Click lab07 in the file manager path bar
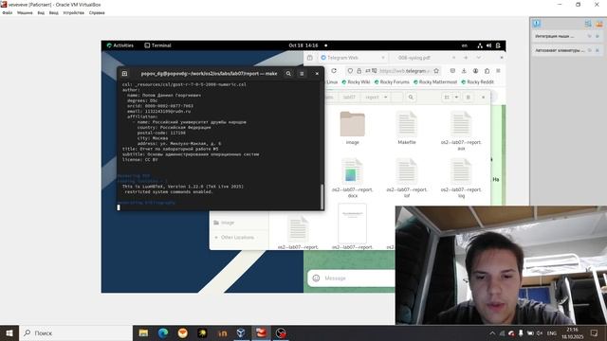 349,97
